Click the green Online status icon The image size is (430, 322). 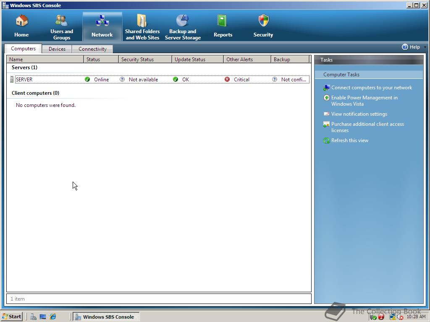(x=87, y=79)
